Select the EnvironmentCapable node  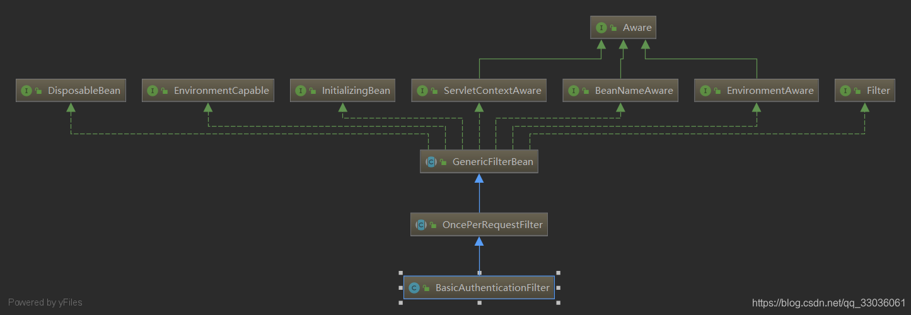[x=208, y=90]
